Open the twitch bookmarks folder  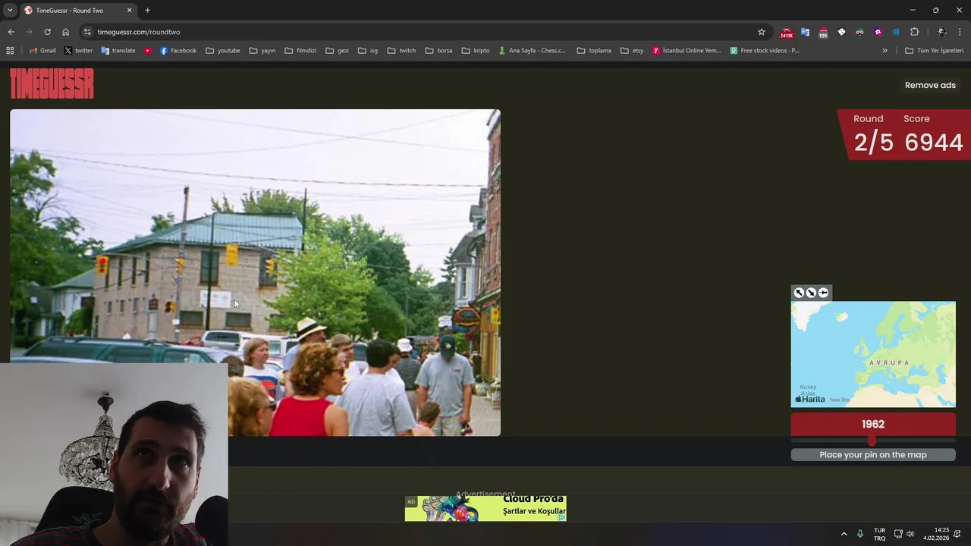tap(401, 51)
